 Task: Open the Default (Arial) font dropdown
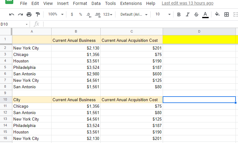134,14
